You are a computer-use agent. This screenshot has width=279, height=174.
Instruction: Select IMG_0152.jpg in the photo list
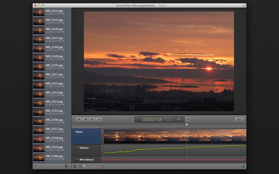(x=52, y=85)
